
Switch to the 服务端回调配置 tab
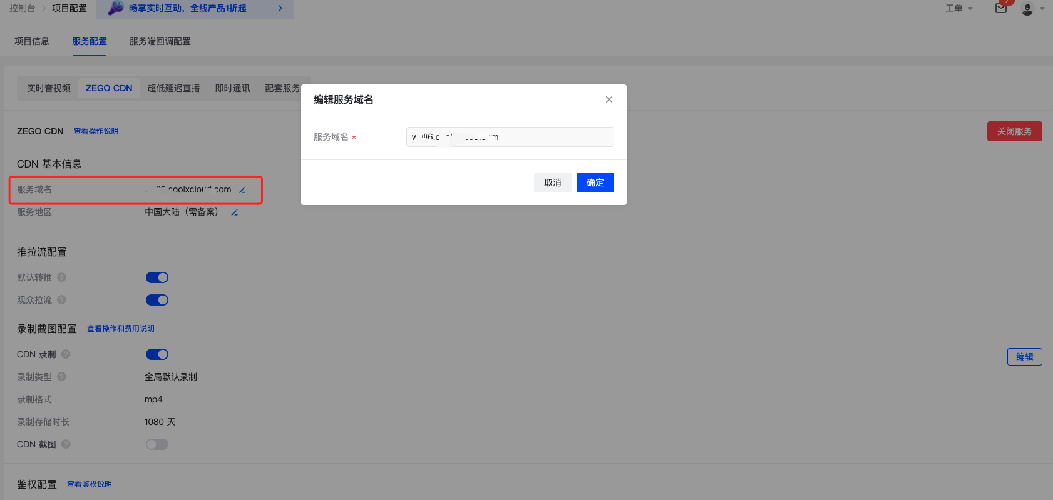160,41
